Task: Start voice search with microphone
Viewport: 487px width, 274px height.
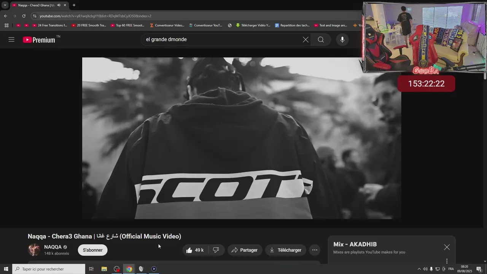Action: tap(342, 40)
